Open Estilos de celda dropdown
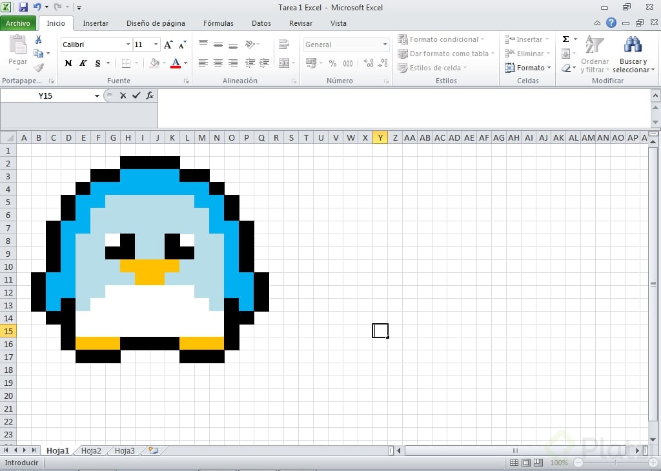 [x=432, y=68]
